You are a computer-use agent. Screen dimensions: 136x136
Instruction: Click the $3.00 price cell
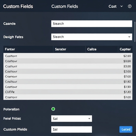pos(127,61)
